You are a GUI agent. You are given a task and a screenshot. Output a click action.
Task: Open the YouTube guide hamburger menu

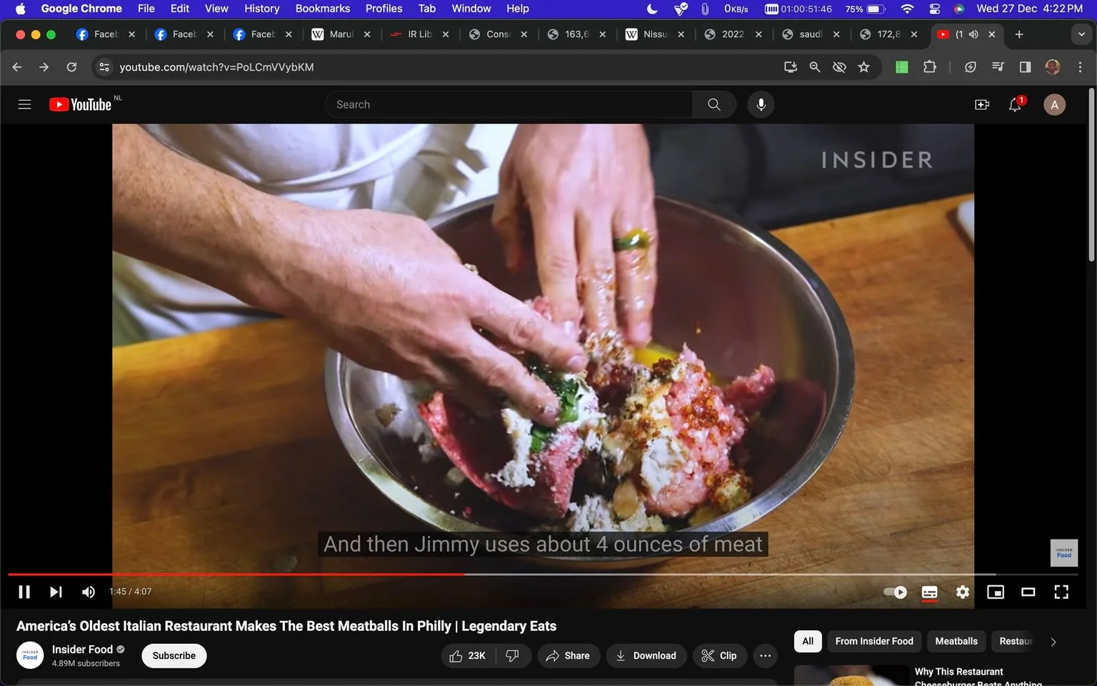click(24, 104)
